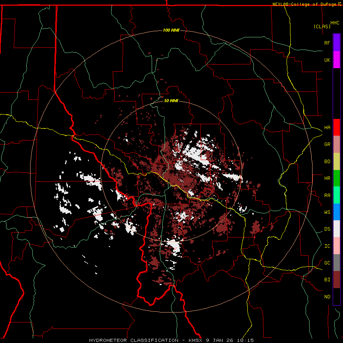Click the HR green legend swatch

pos(337,178)
